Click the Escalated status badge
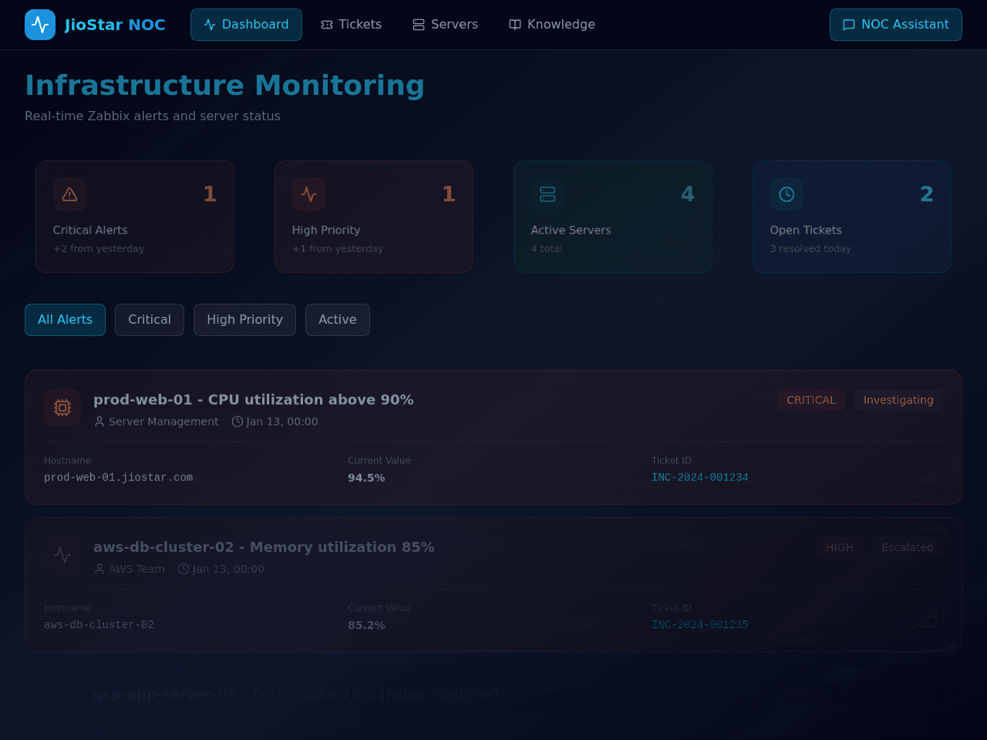The width and height of the screenshot is (987, 740). [908, 547]
